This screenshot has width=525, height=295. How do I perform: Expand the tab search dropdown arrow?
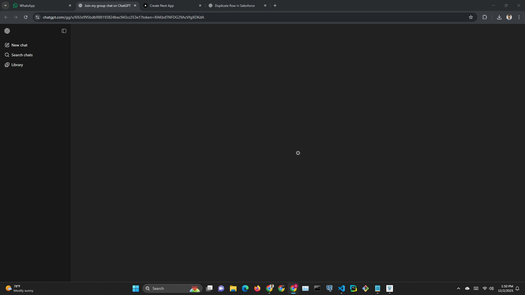(x=5, y=5)
